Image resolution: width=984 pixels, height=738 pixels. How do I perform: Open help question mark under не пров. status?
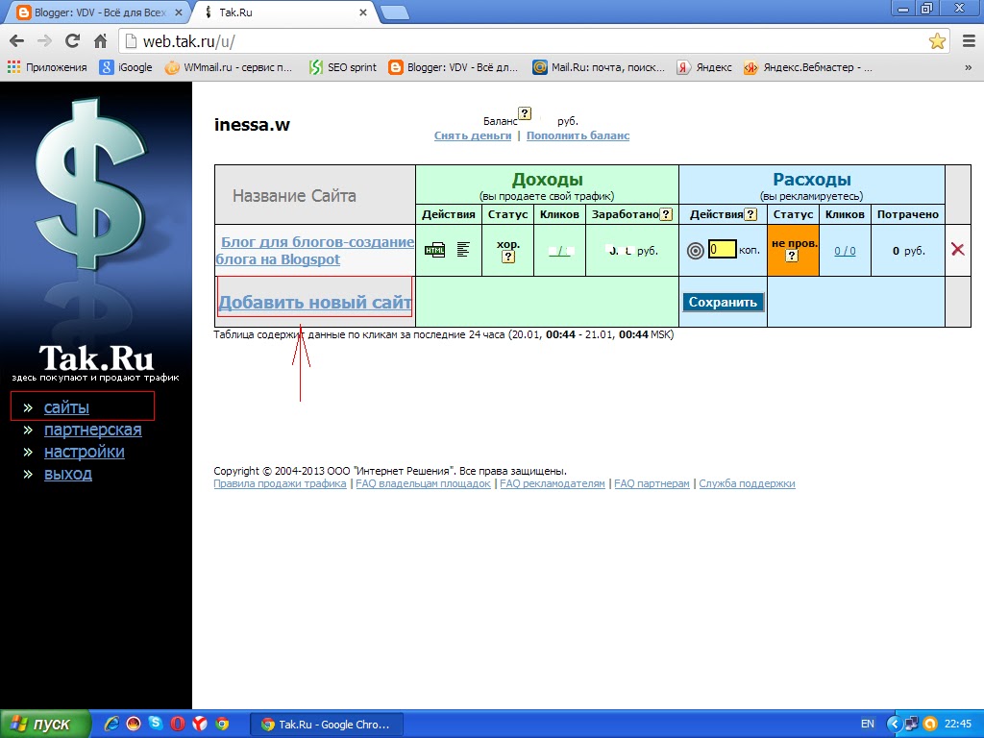[x=792, y=256]
